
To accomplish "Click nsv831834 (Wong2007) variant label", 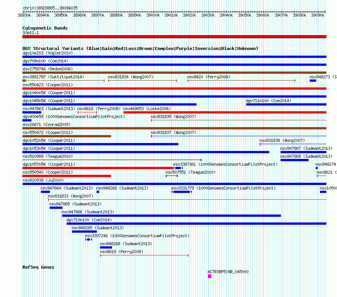I will click(131, 77).
